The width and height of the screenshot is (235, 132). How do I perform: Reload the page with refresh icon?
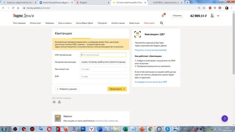point(13,8)
